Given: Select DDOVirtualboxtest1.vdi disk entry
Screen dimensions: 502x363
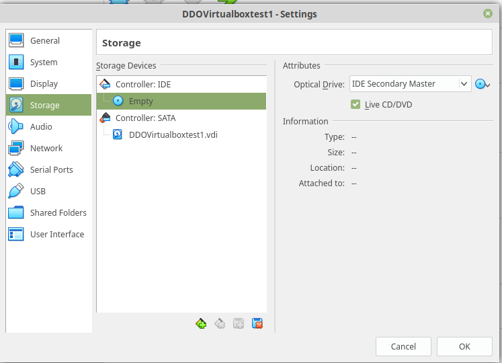Looking at the screenshot, I should (181, 134).
